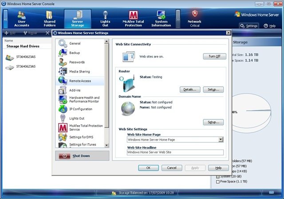This screenshot has width=284, height=199.
Task: Click 'Web sites are on.' text
Action: tap(151, 57)
